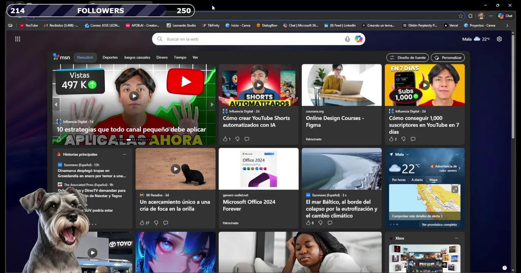Open browser settings and more menu
Image resolution: width=521 pixels, height=273 pixels.
tap(491, 16)
